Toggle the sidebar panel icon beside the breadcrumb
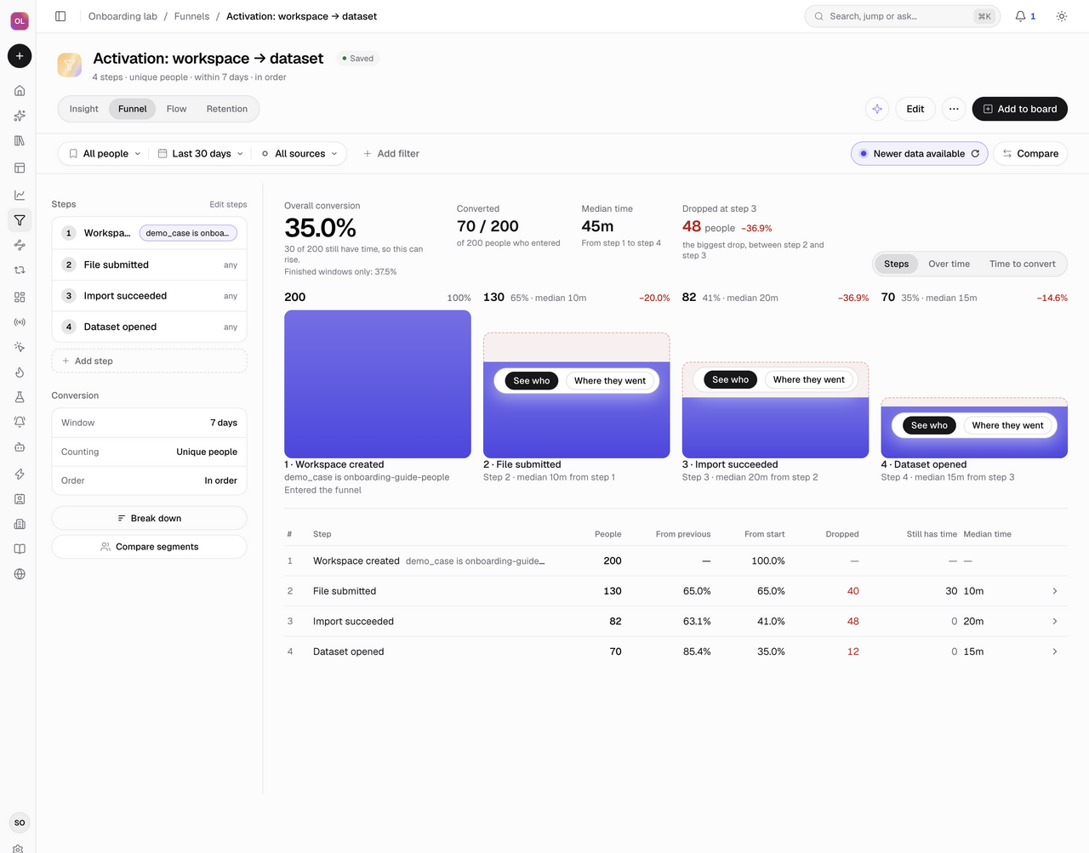This screenshot has width=1089, height=853. pos(60,16)
